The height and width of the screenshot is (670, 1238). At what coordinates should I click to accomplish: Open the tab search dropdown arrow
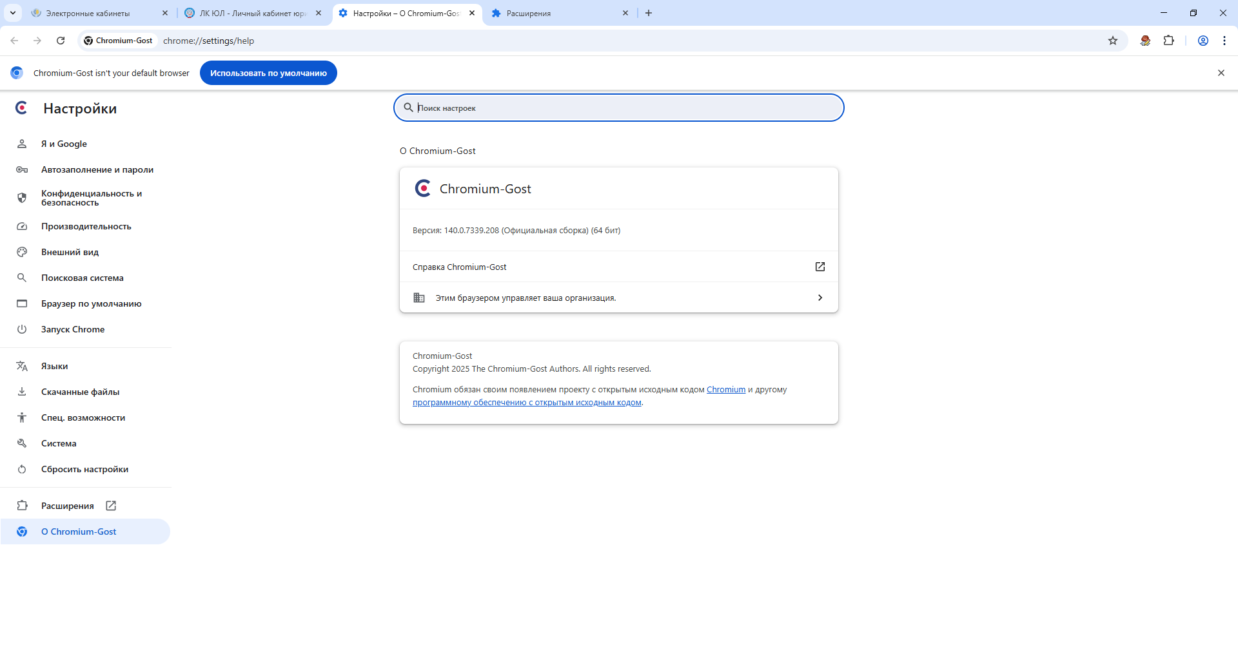[12, 13]
